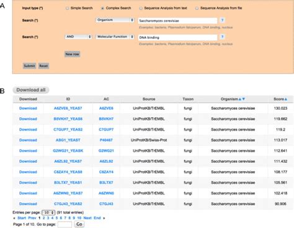Submit the search form

pos(29,66)
